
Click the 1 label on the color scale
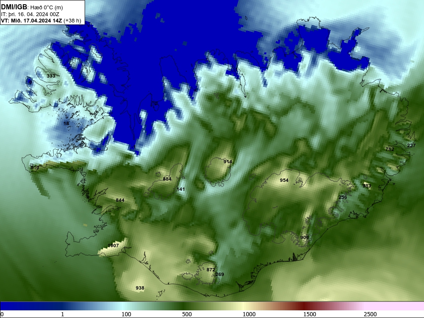click(62, 314)
